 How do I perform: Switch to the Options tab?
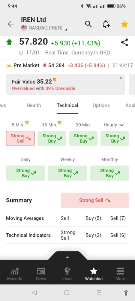point(101,105)
